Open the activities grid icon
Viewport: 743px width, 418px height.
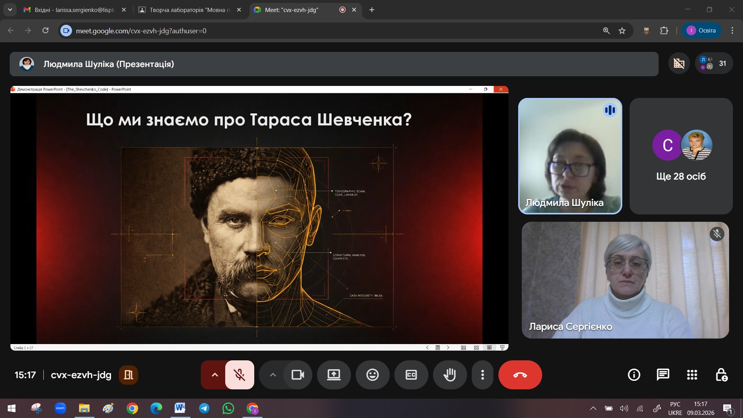coord(692,375)
